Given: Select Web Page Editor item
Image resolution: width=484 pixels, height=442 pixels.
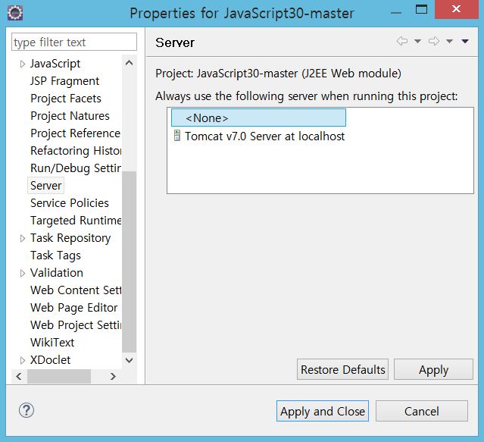Looking at the screenshot, I should coord(73,308).
